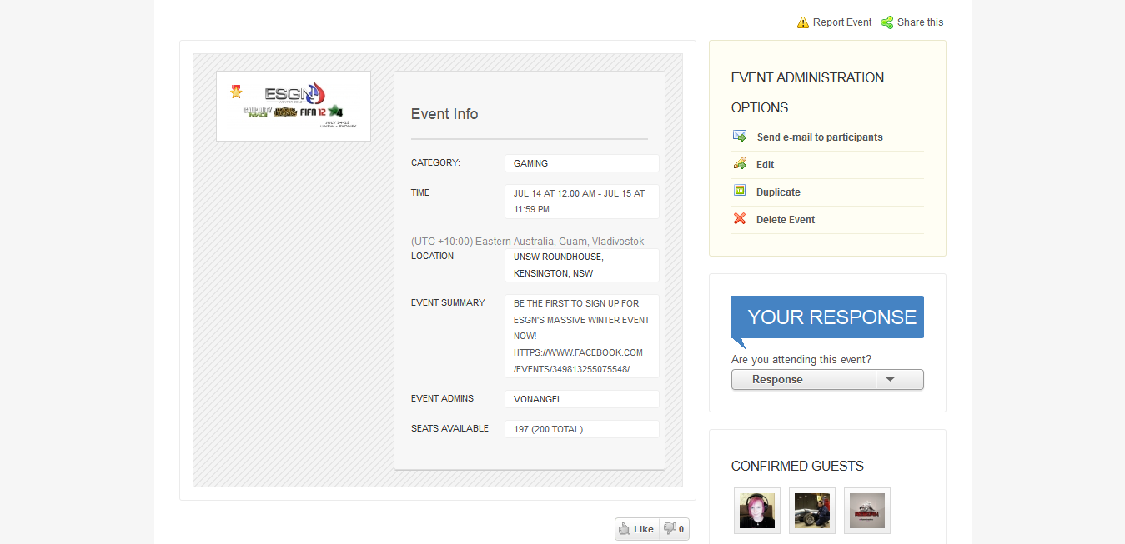The height and width of the screenshot is (544, 1125).
Task: Click the Report Event warning icon
Action: pyautogui.click(x=803, y=22)
